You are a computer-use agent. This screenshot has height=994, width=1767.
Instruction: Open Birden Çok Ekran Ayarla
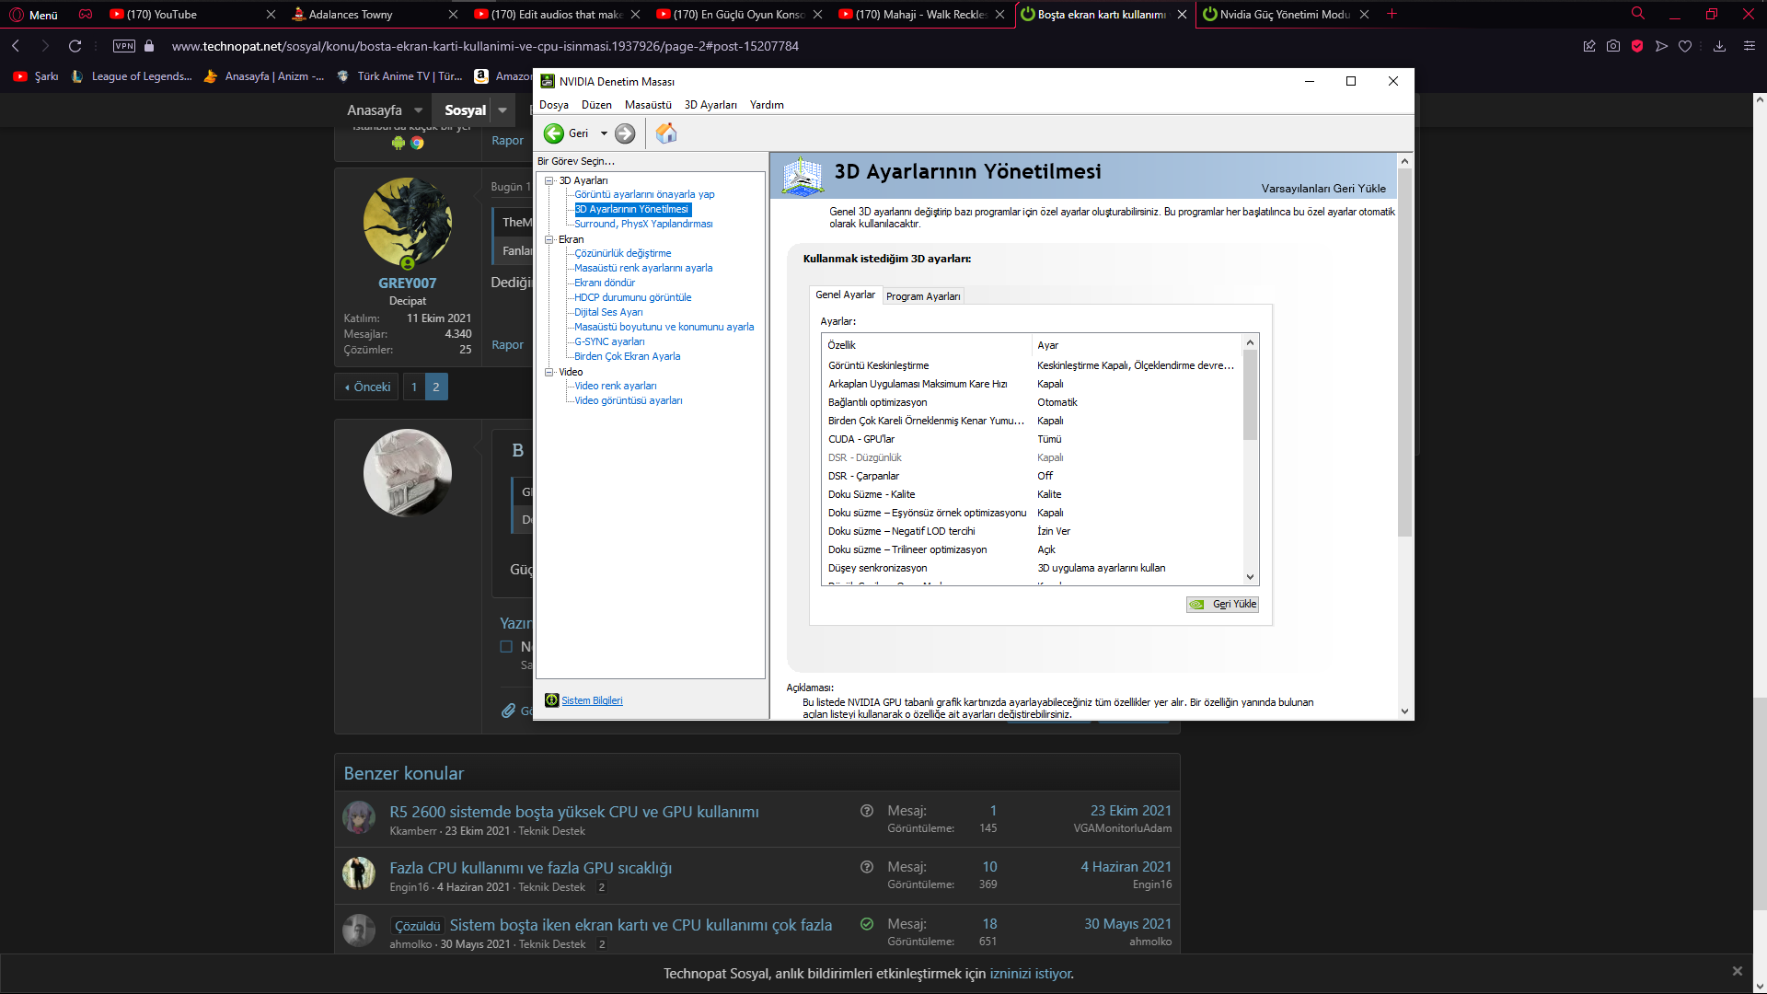628,356
